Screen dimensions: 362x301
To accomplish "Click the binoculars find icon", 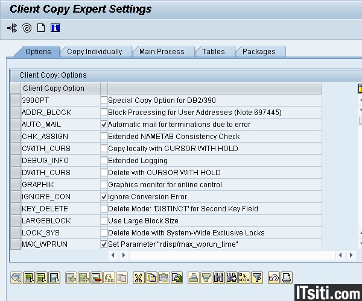I will (218, 278).
